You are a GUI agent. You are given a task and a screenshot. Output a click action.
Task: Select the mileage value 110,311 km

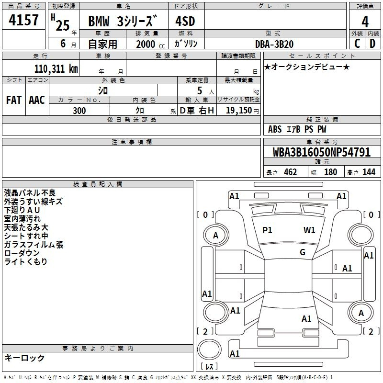point(56,68)
